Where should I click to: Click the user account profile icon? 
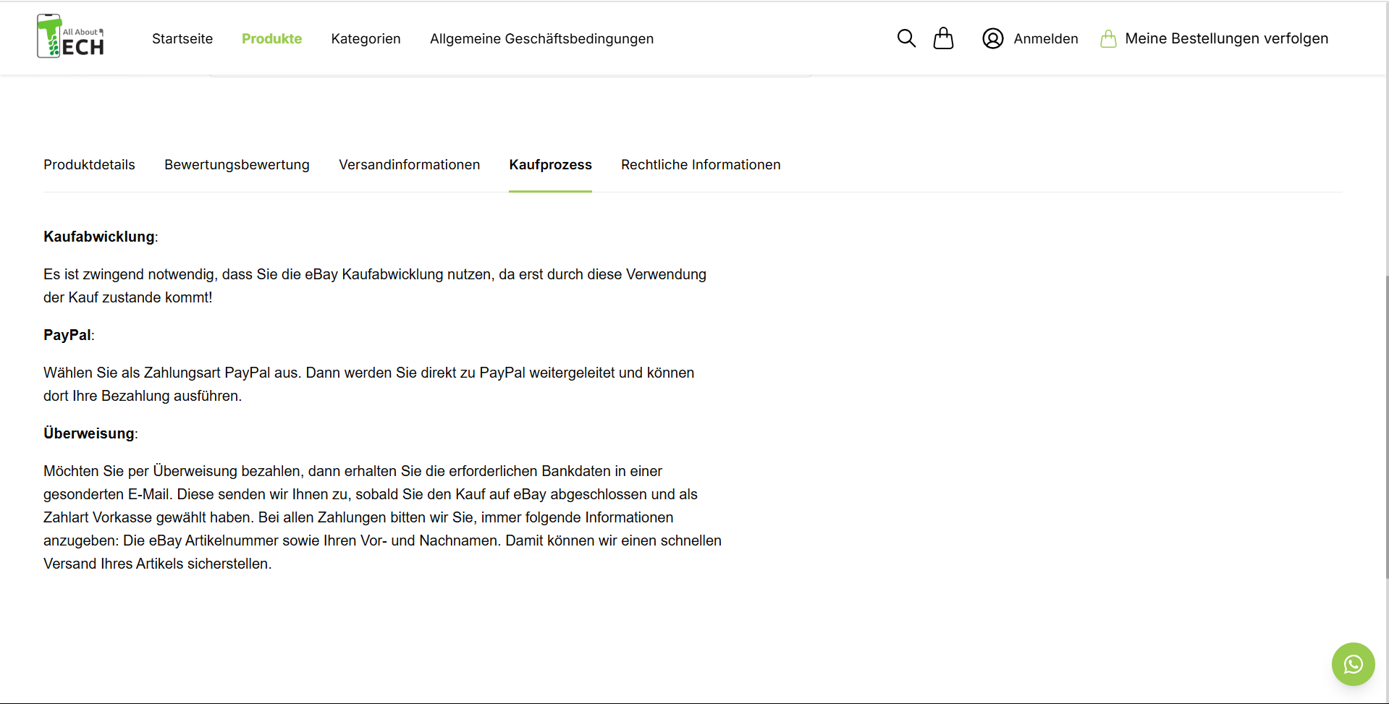pyautogui.click(x=992, y=38)
